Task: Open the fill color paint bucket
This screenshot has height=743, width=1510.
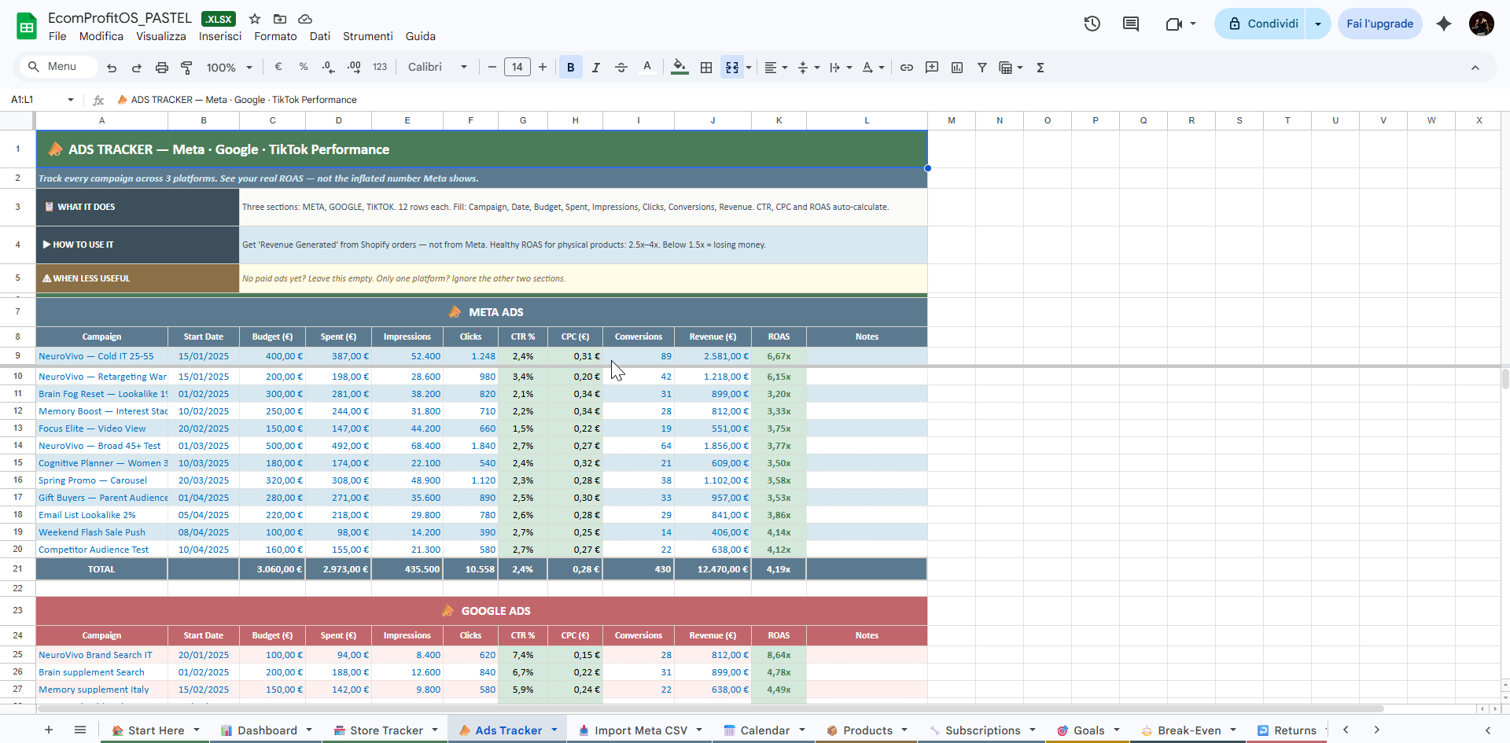Action: (679, 68)
